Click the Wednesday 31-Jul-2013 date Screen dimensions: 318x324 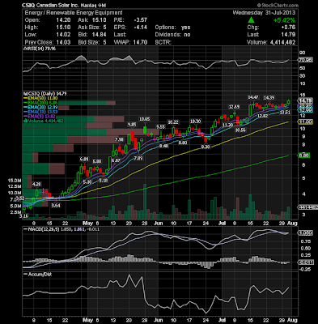tap(264, 13)
